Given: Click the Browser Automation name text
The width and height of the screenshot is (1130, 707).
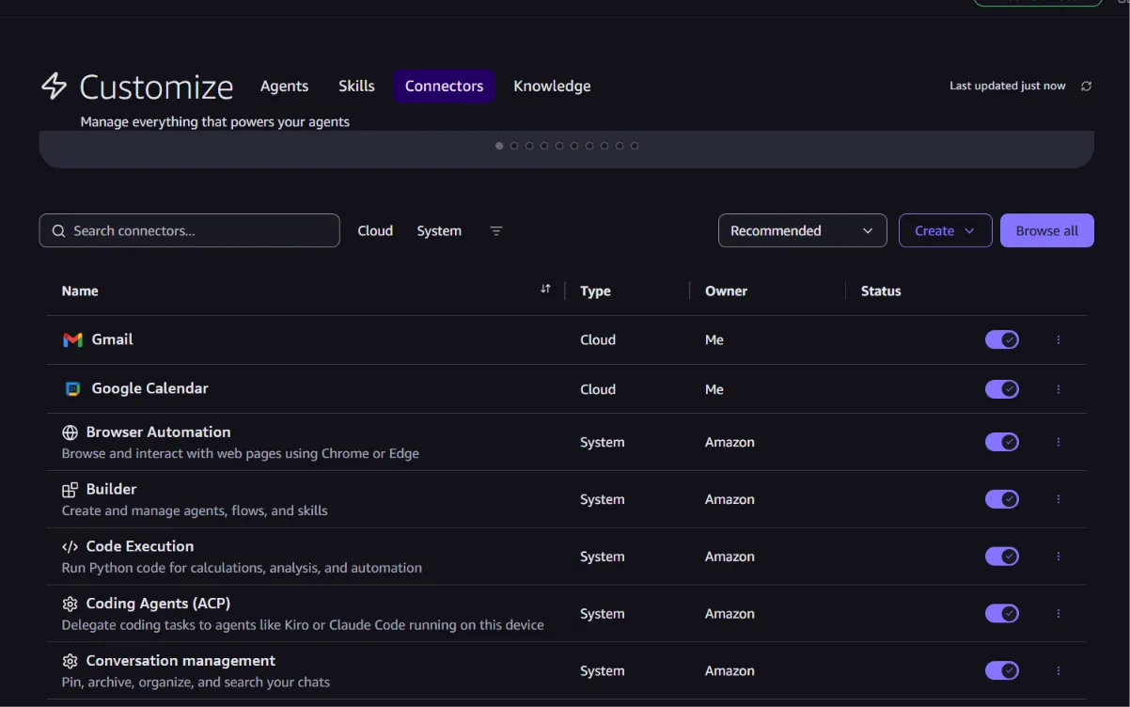Looking at the screenshot, I should (x=158, y=432).
